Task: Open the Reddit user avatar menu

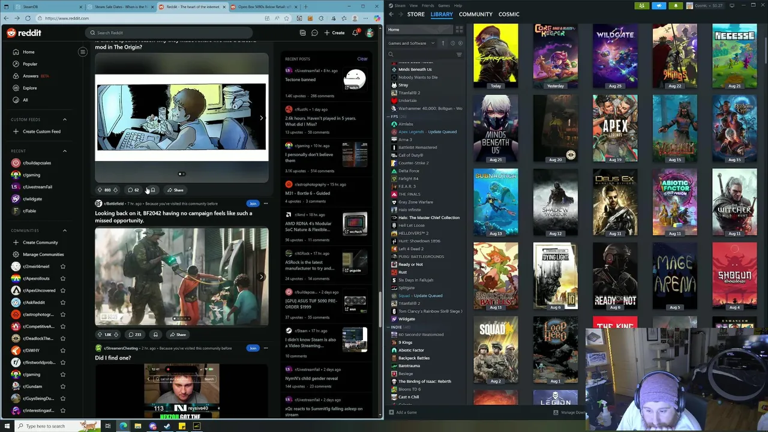Action: coord(370,32)
